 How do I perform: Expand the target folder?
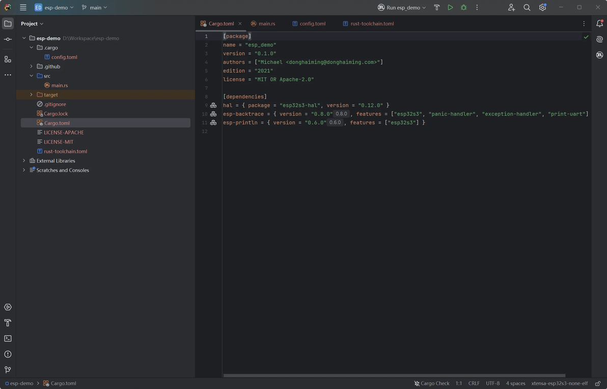coord(31,95)
